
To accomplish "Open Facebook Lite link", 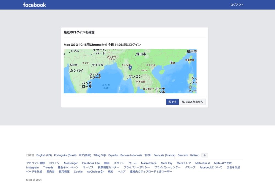I will tap(91, 163).
